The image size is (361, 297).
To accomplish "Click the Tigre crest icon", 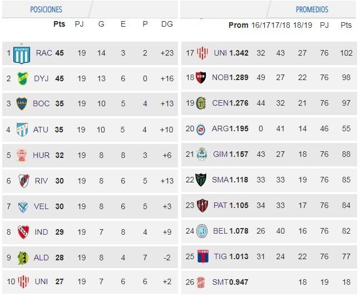I will click(x=203, y=256).
